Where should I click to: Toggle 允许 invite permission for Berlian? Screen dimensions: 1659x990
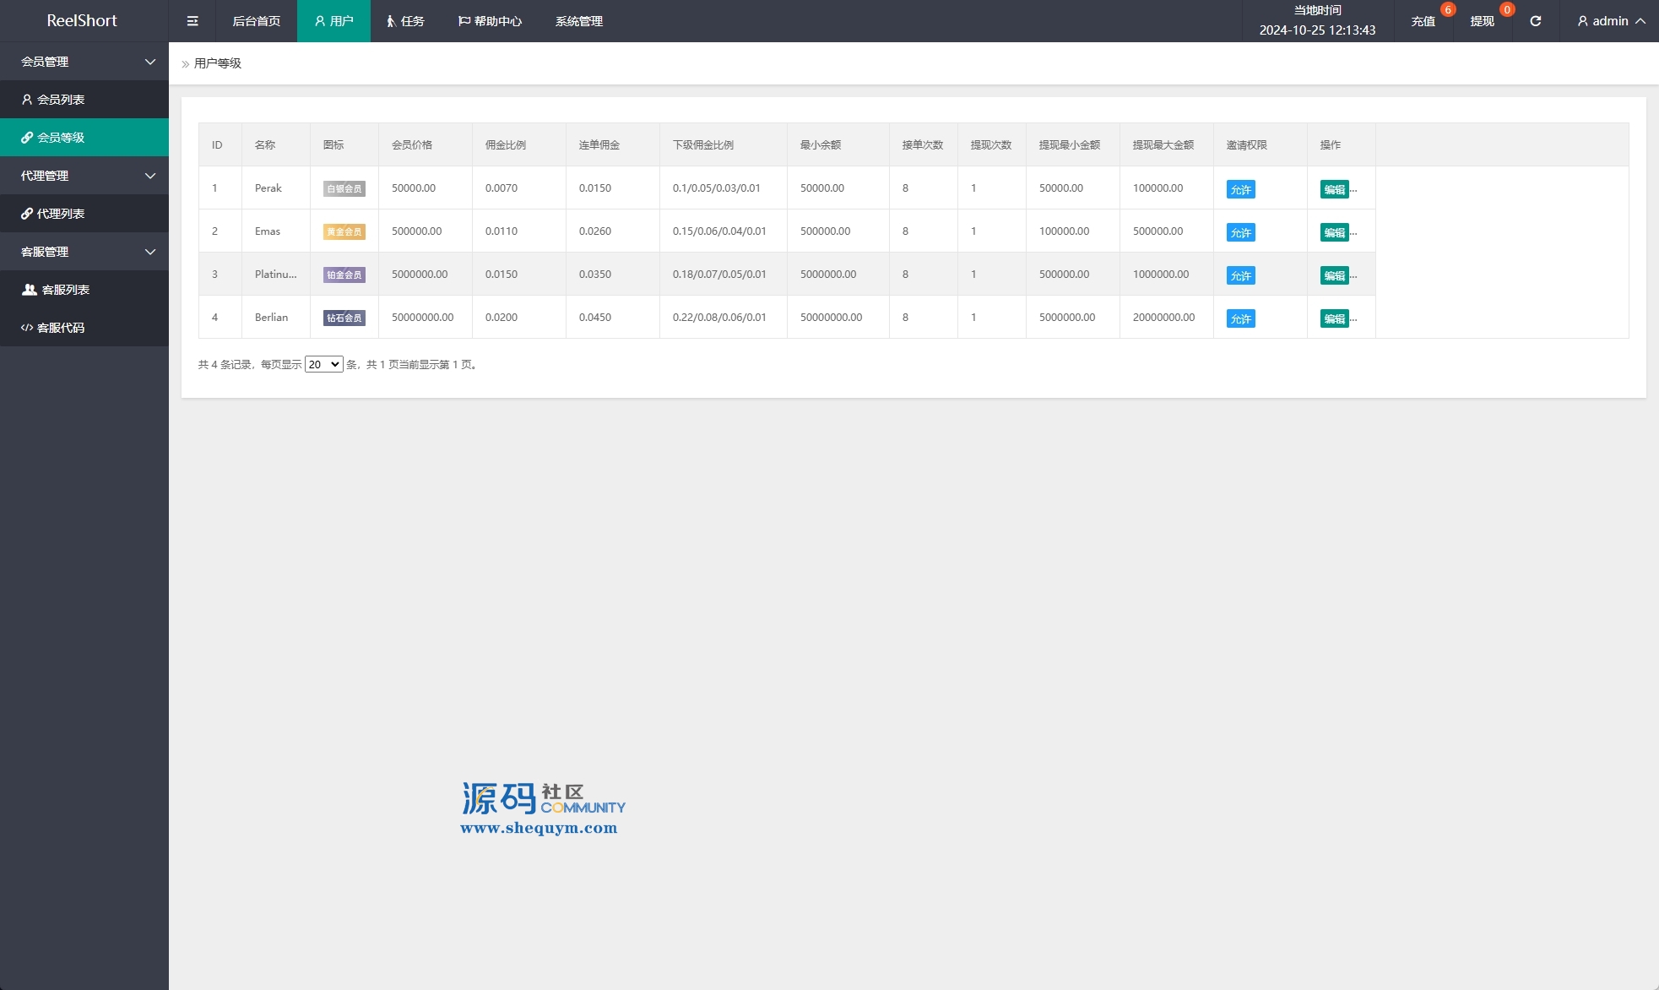[1240, 318]
